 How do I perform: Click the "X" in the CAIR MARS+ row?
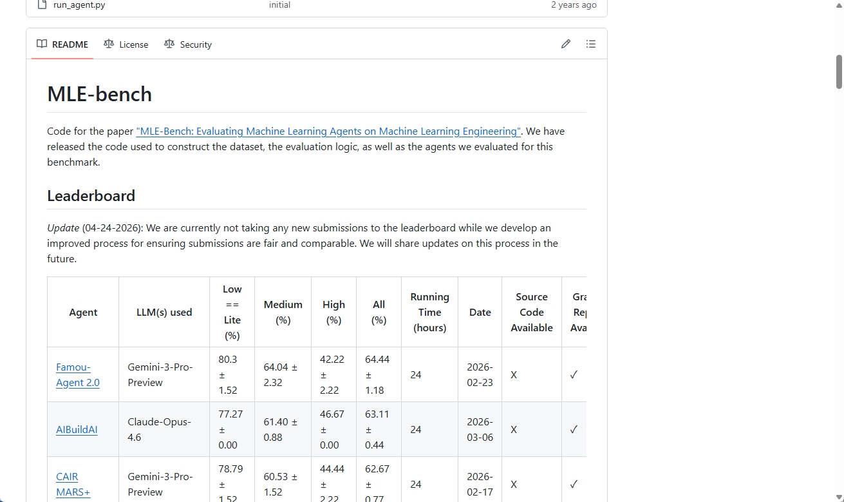coord(514,485)
